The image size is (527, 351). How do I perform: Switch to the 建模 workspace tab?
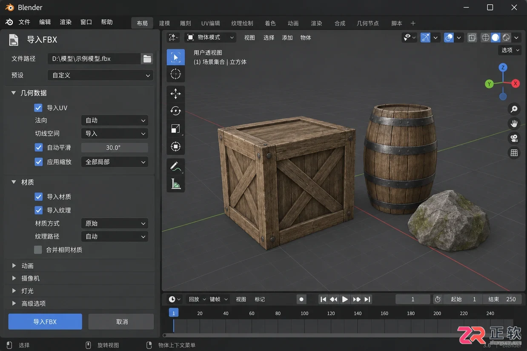tap(165, 23)
